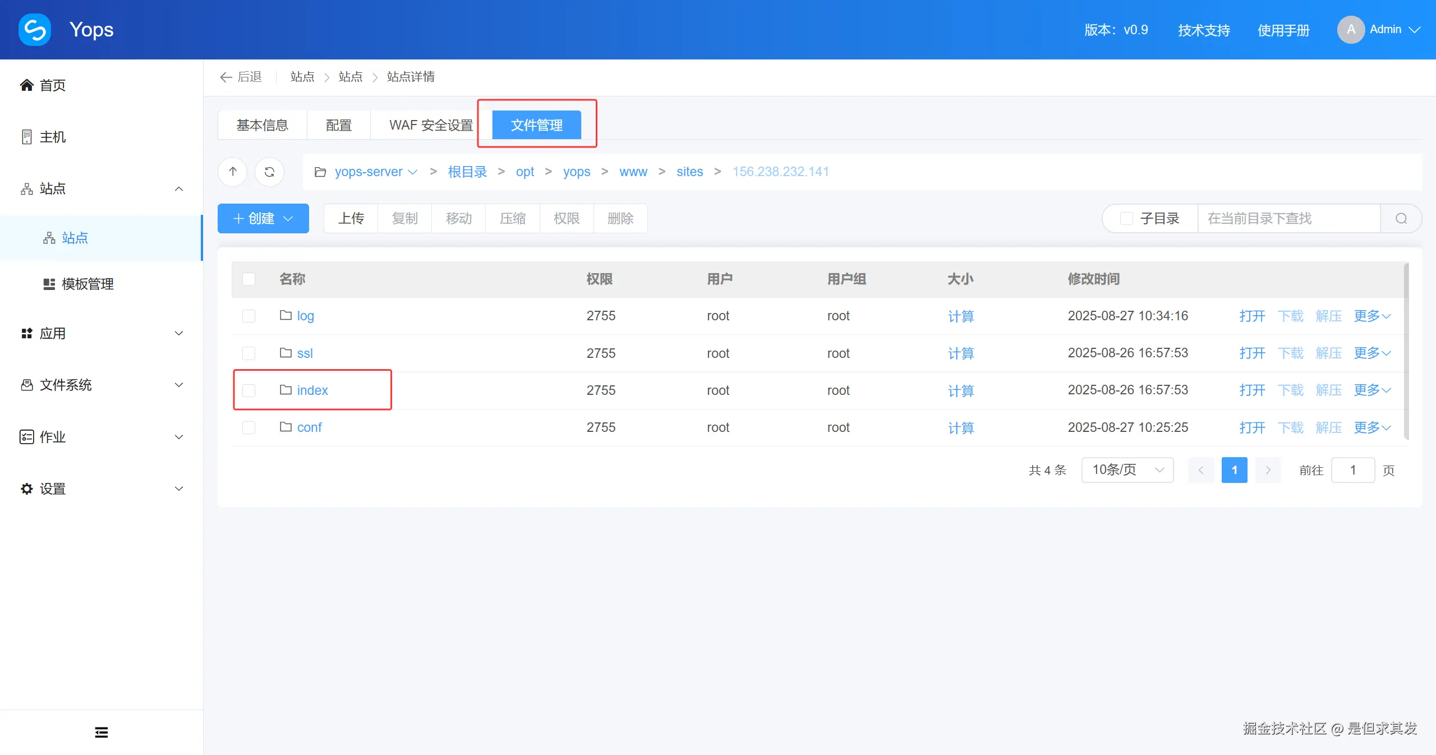
Task: Click the 主机 host icon
Action: click(26, 137)
